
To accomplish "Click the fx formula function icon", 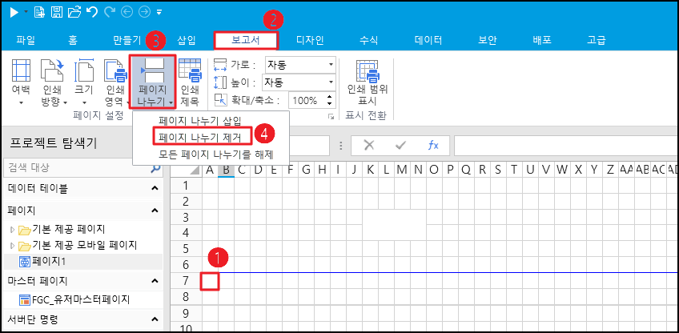I will 433,145.
